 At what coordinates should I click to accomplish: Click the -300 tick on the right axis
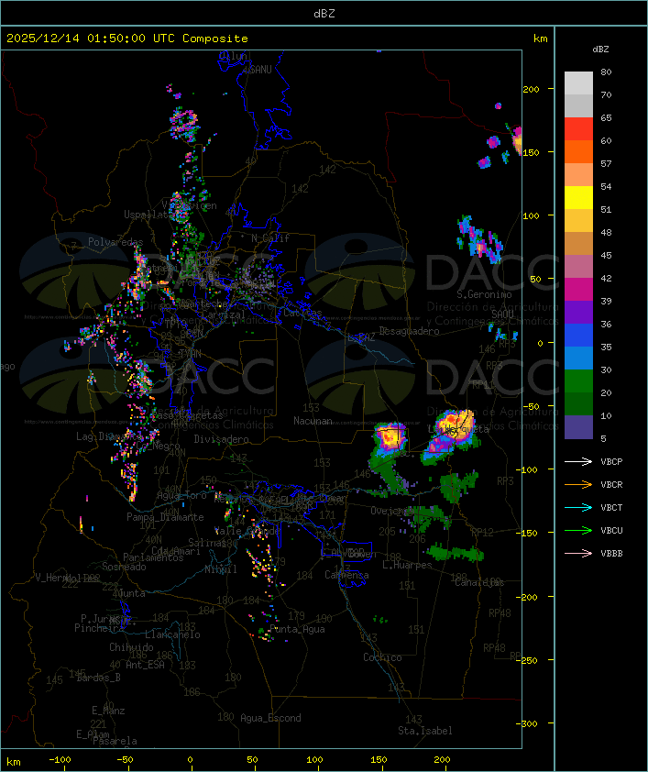pyautogui.click(x=529, y=723)
